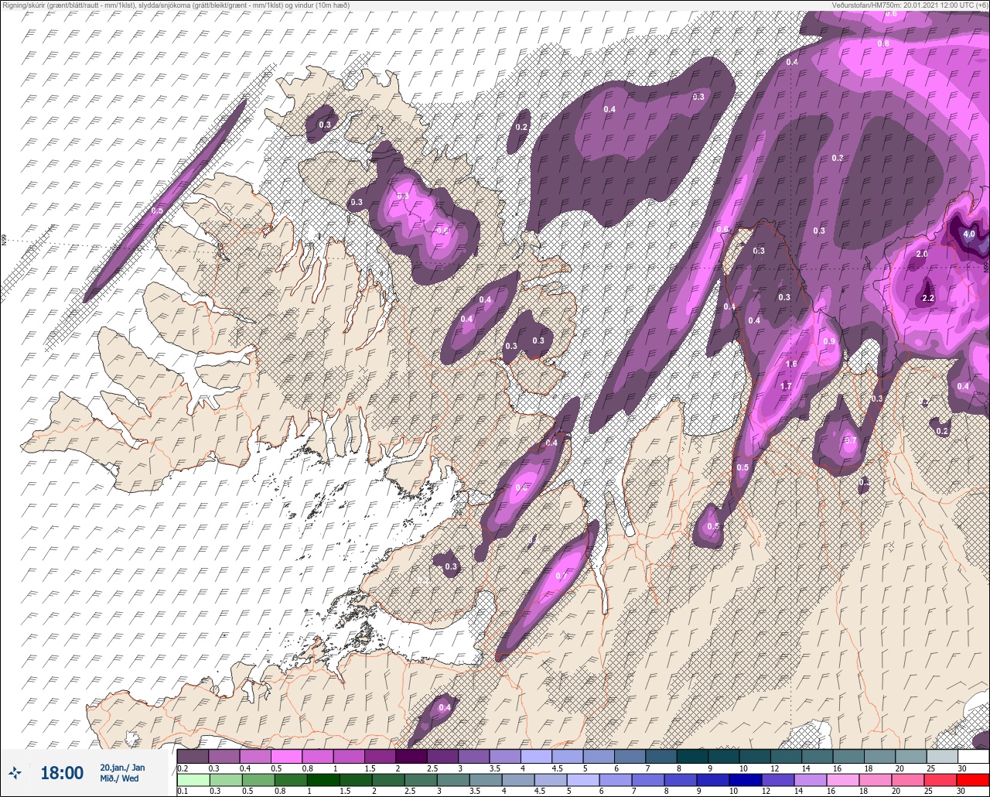
Task: Click the 0.9 precipitation value on the map
Action: pos(829,341)
